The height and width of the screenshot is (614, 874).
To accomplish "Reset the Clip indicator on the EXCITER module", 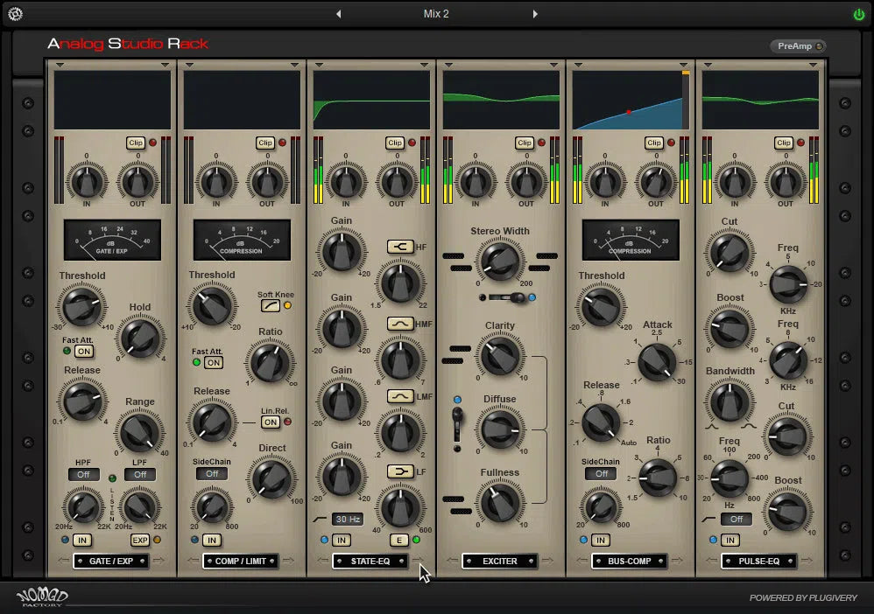I will 524,143.
